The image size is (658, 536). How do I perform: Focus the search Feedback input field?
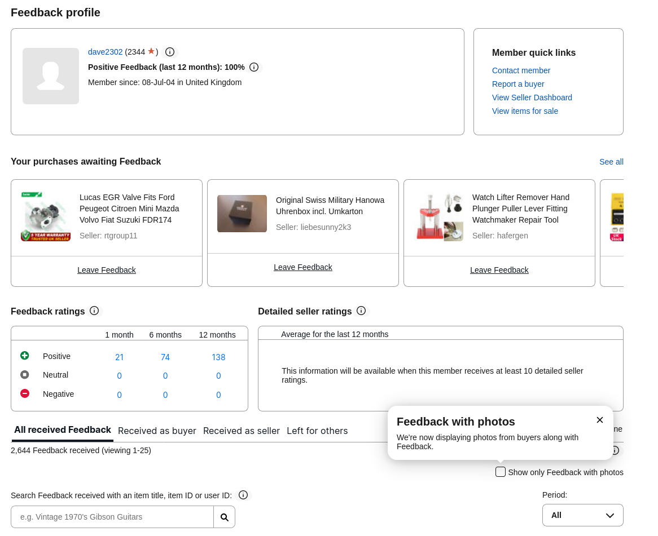[112, 517]
